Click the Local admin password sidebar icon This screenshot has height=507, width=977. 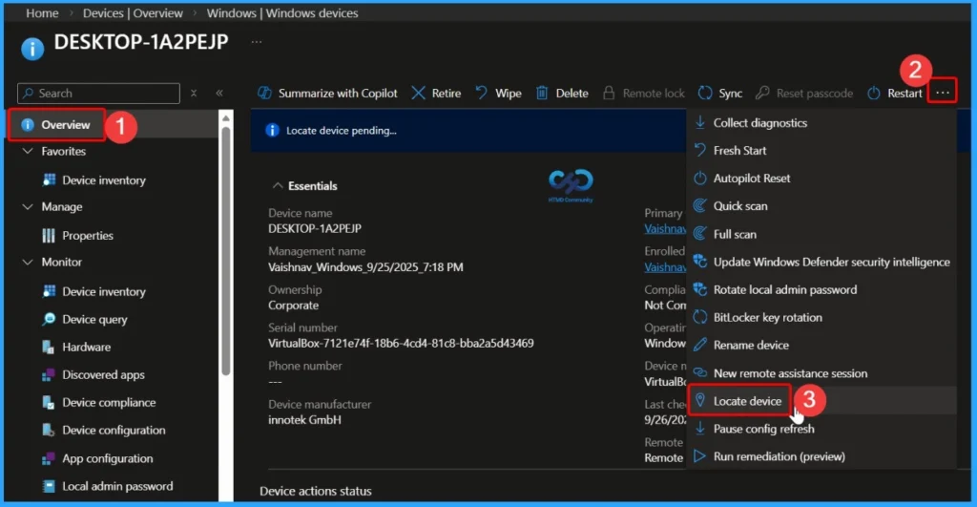(x=49, y=486)
